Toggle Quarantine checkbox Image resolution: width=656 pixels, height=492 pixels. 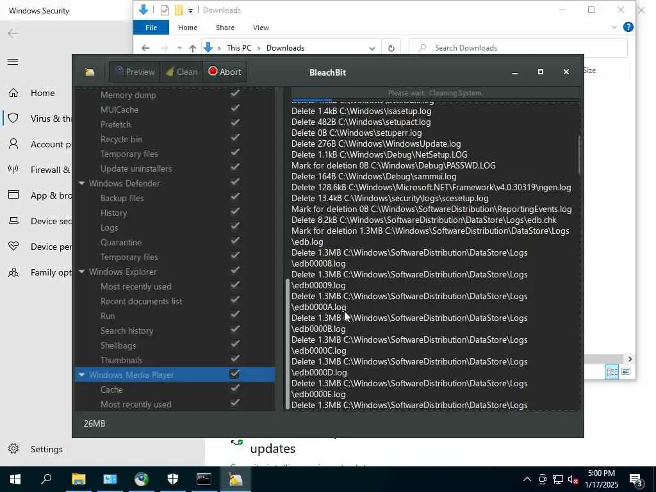click(x=235, y=241)
